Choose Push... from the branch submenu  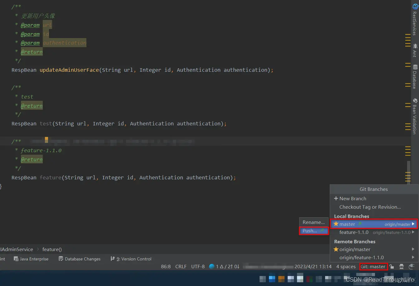pyautogui.click(x=314, y=230)
